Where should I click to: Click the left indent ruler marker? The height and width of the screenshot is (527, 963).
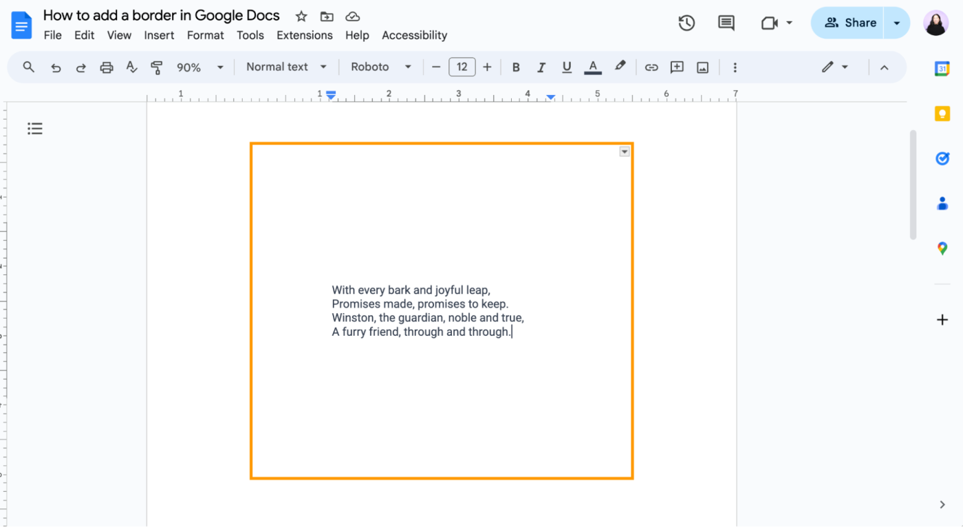tap(331, 95)
